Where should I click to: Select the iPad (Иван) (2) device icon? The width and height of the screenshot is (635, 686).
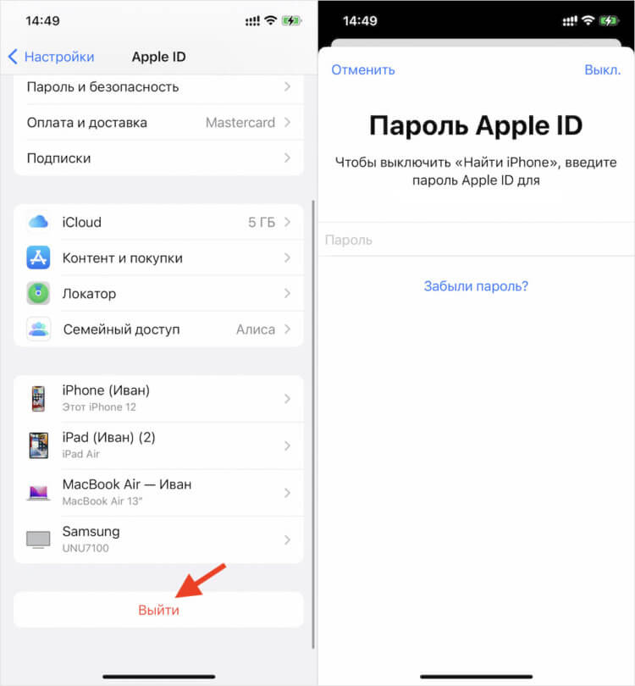coord(38,445)
